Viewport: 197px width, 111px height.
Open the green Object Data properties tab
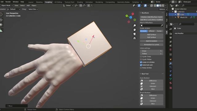coord(171,79)
